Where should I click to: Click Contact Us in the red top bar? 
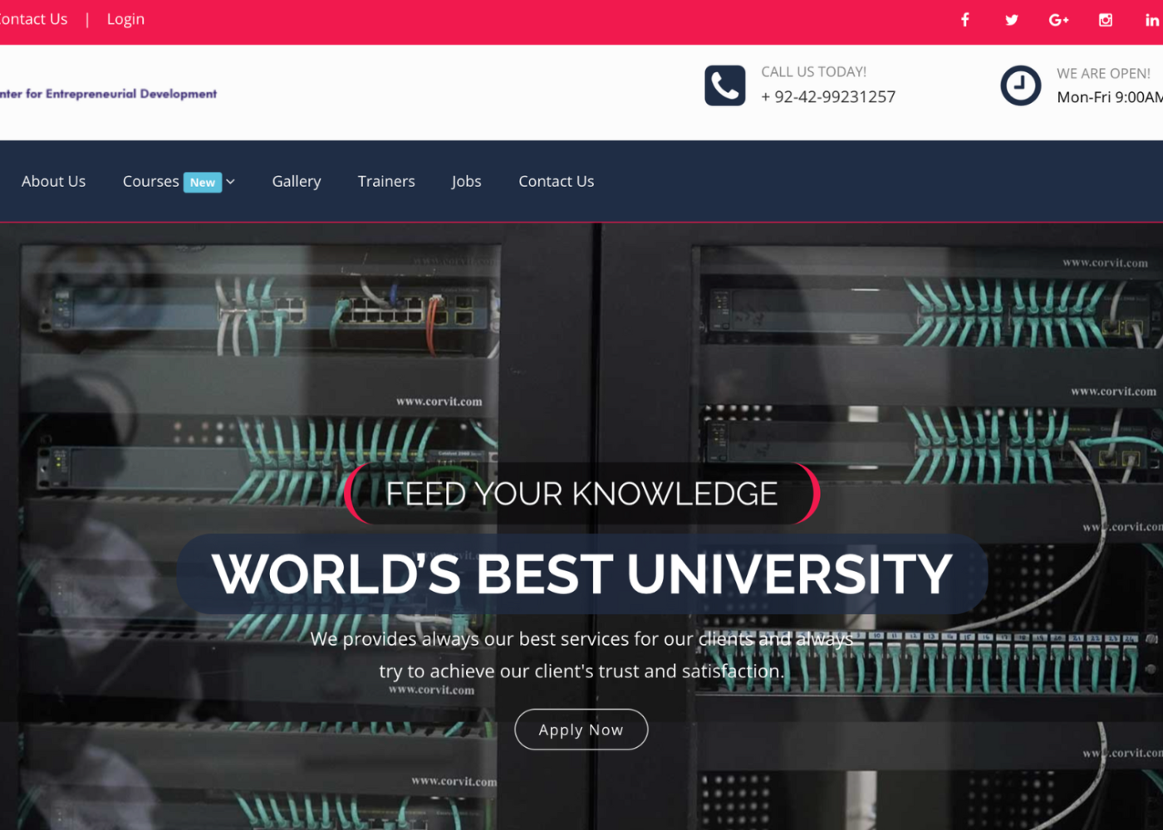(33, 19)
